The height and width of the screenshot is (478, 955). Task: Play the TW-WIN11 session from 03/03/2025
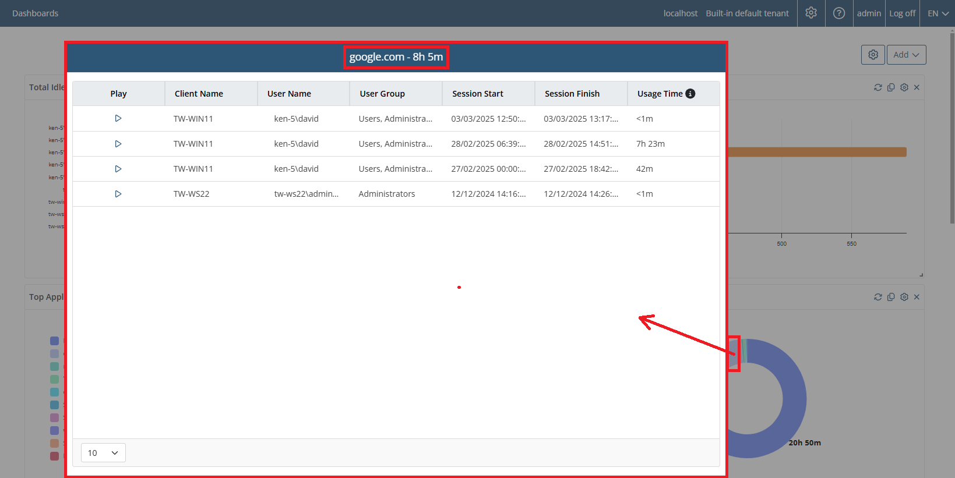click(x=118, y=118)
